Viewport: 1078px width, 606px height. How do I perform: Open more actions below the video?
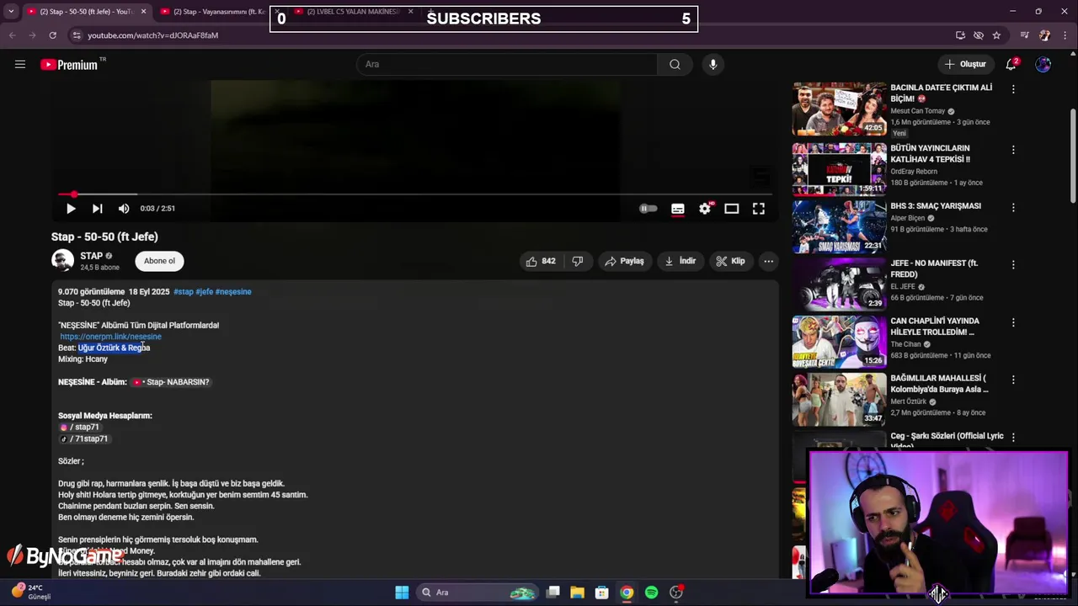768,261
